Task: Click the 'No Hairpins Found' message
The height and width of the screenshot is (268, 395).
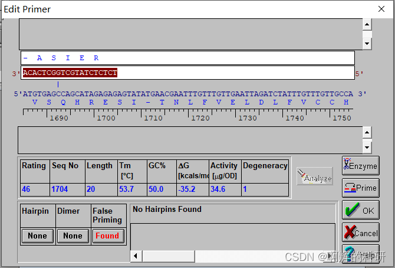Action: [x=167, y=209]
